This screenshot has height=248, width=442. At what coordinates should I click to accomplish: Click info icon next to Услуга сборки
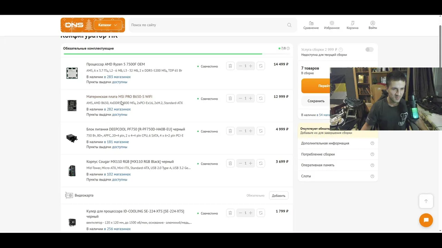(x=341, y=50)
